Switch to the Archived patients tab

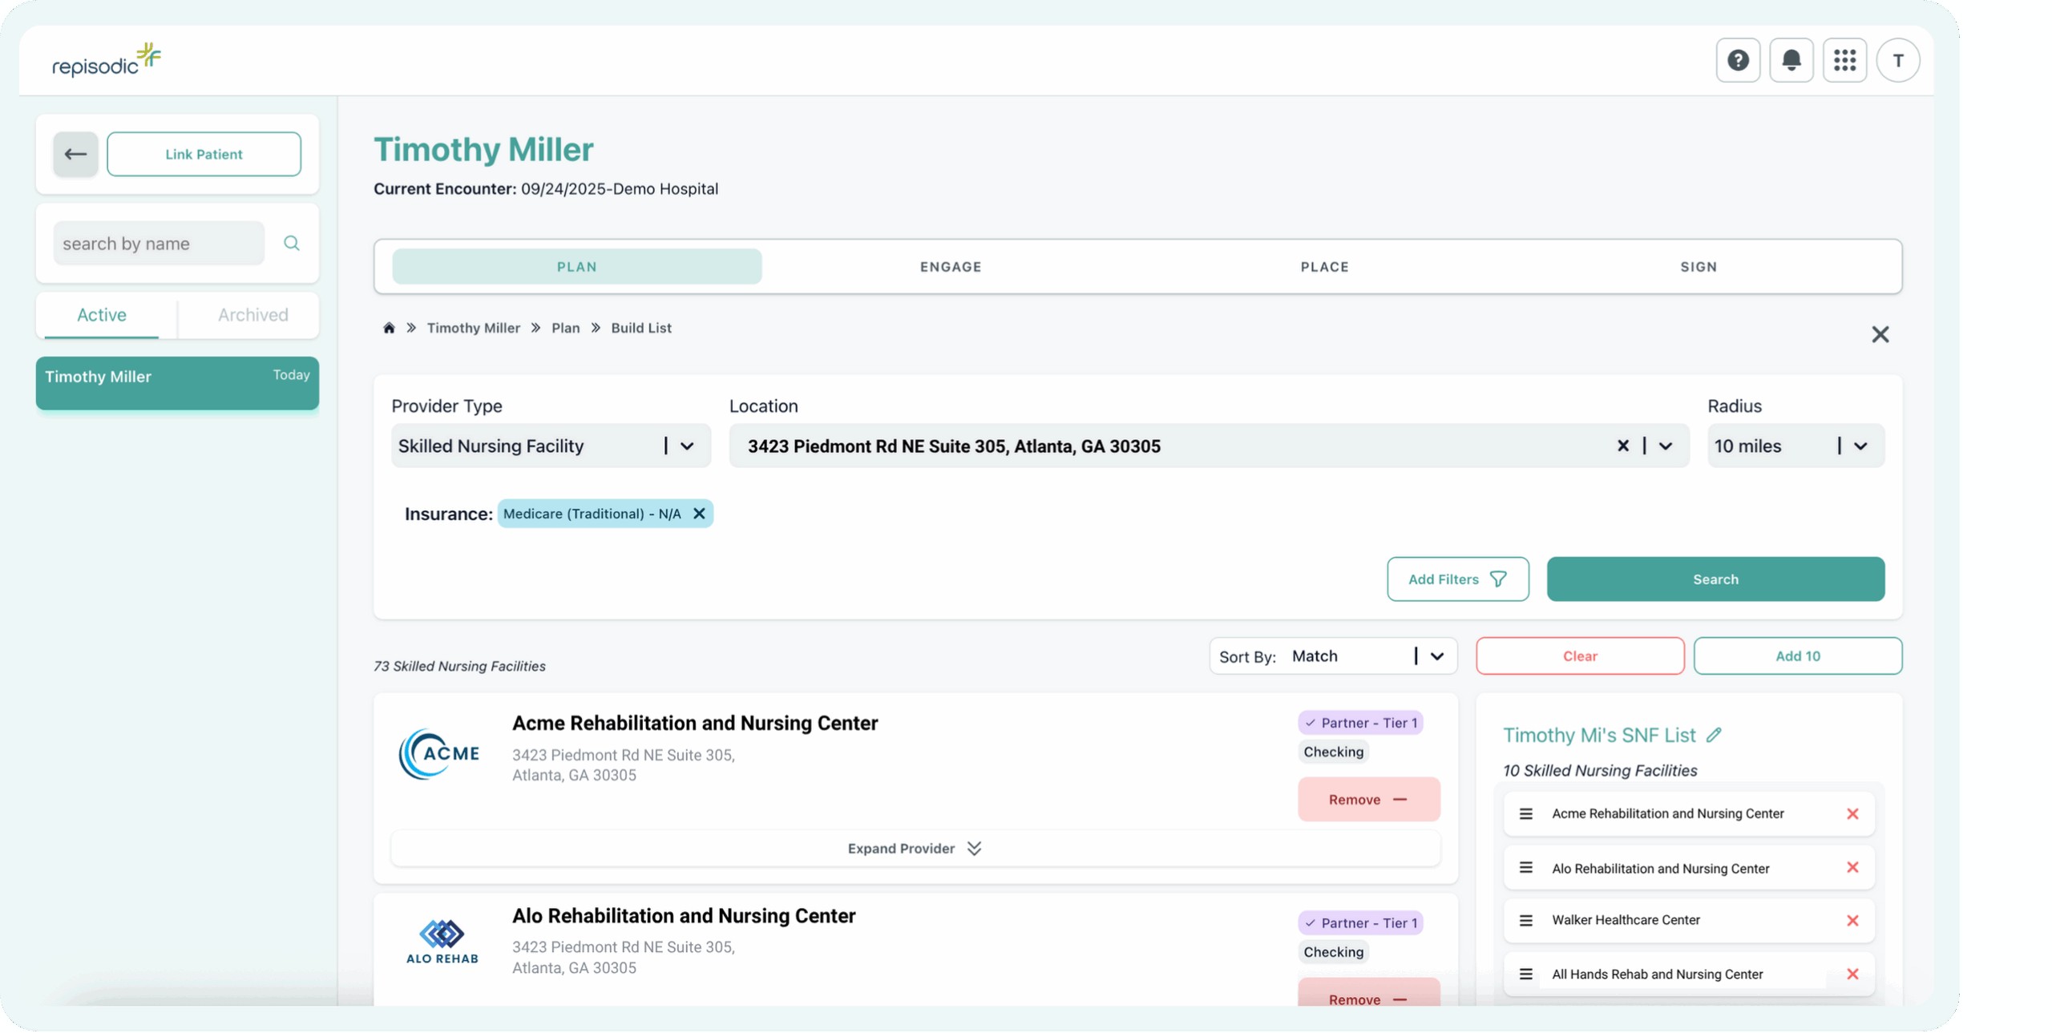pos(252,315)
